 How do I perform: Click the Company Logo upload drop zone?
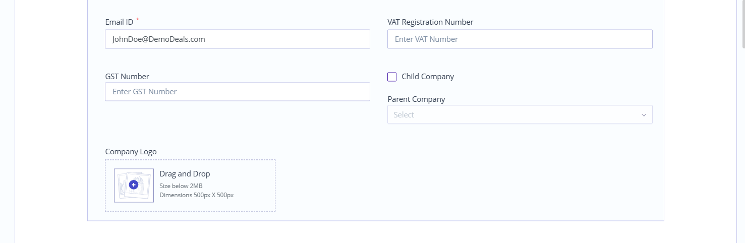point(190,186)
